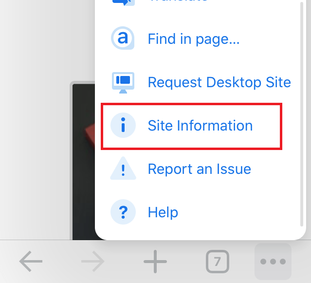Select Report an Issue
The height and width of the screenshot is (283, 311).
tap(201, 169)
